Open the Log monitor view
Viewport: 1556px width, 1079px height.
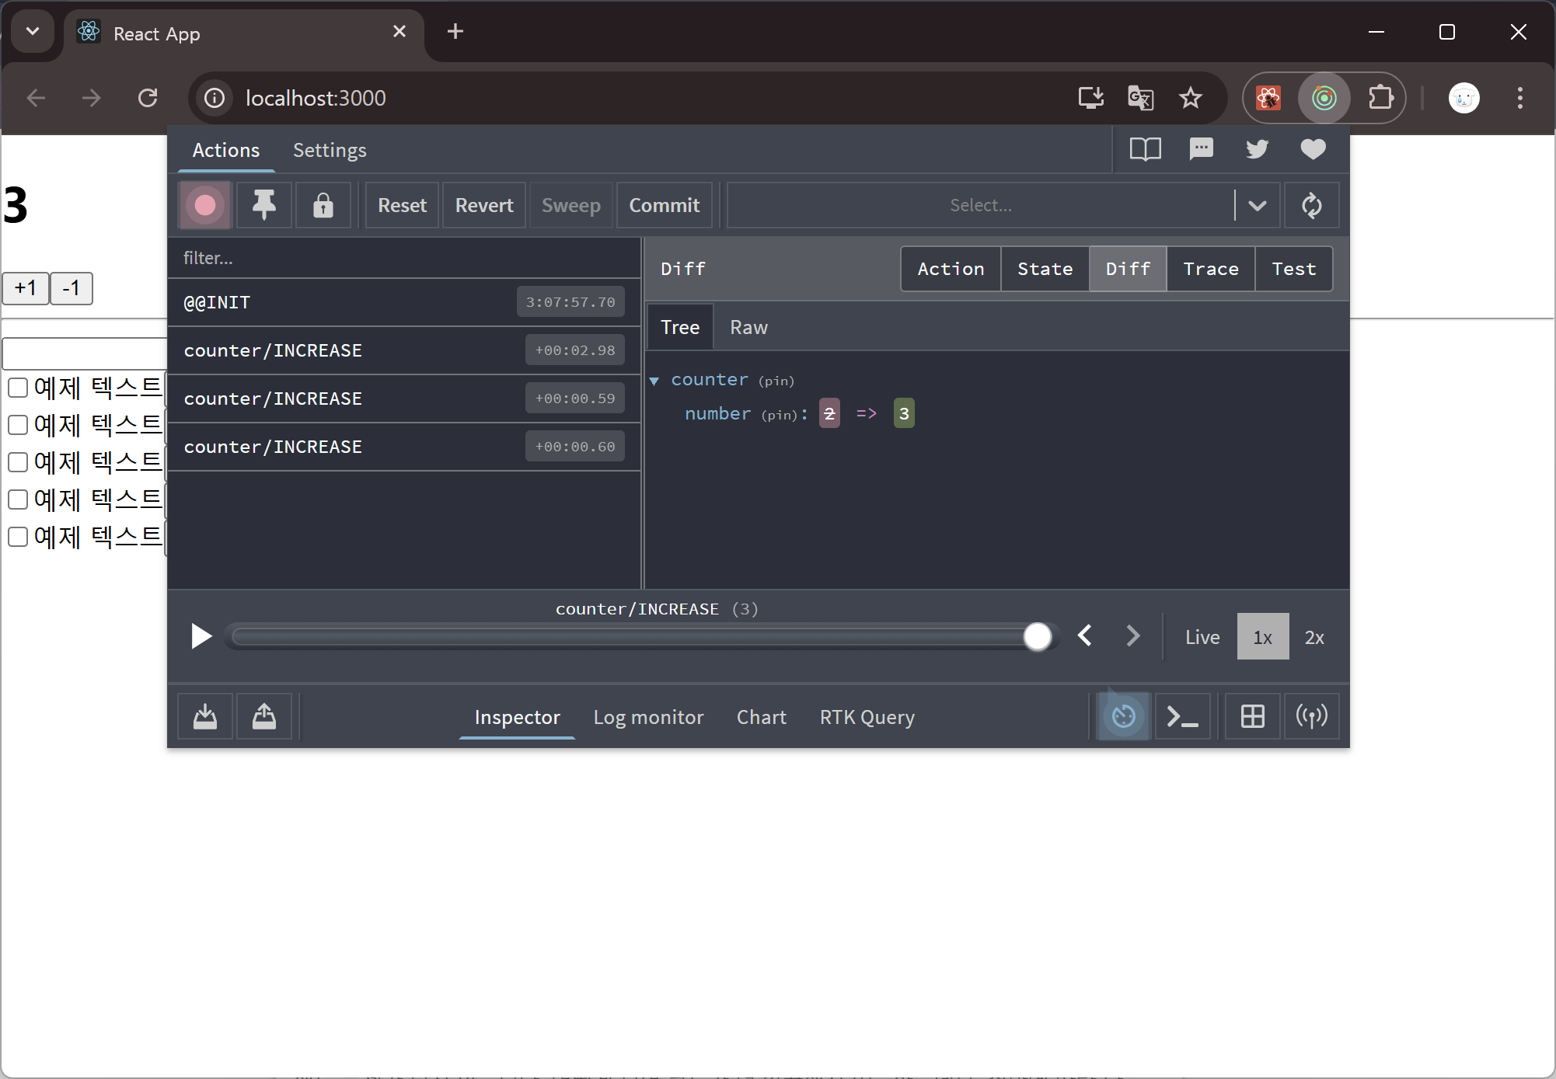click(x=648, y=717)
